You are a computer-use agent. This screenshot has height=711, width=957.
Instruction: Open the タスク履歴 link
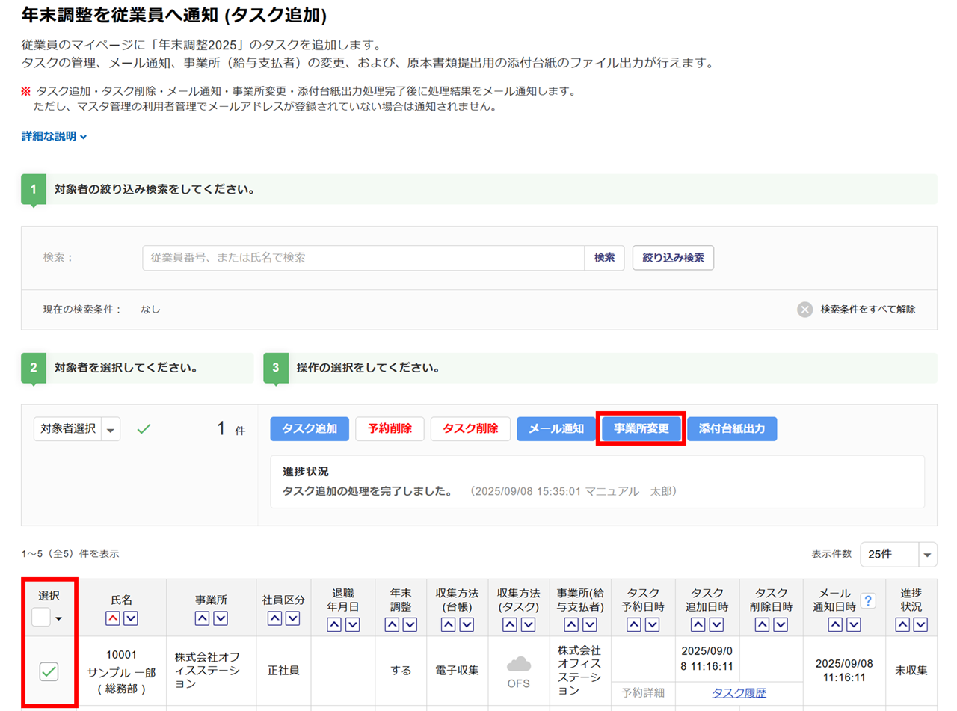click(x=739, y=692)
